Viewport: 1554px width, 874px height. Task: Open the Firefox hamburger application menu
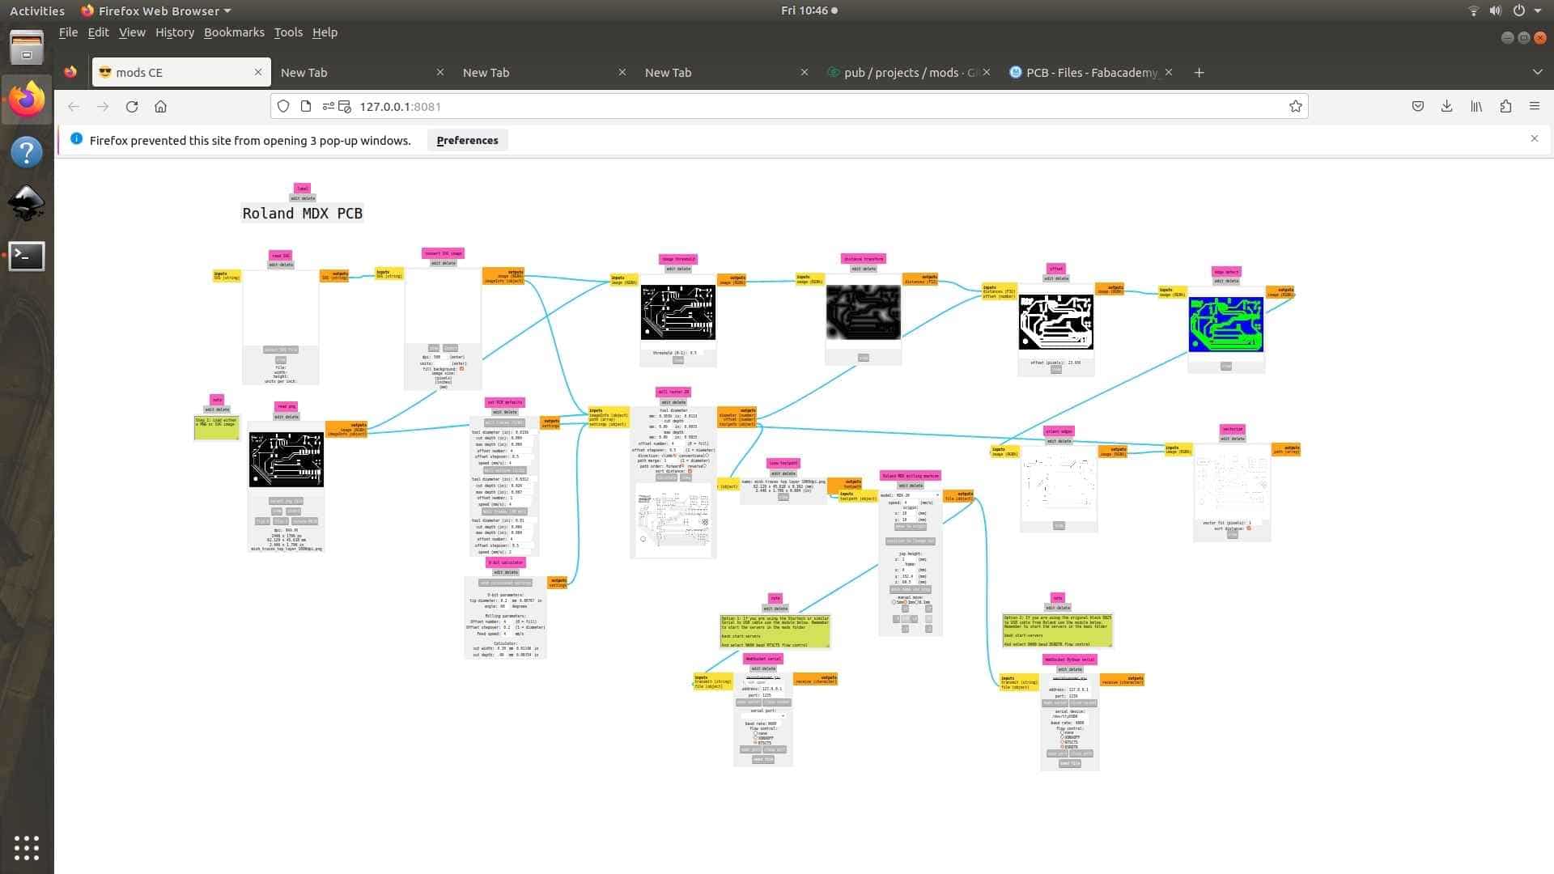tap(1534, 106)
